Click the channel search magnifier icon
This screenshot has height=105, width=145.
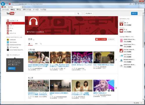pyautogui.click(x=41, y=44)
